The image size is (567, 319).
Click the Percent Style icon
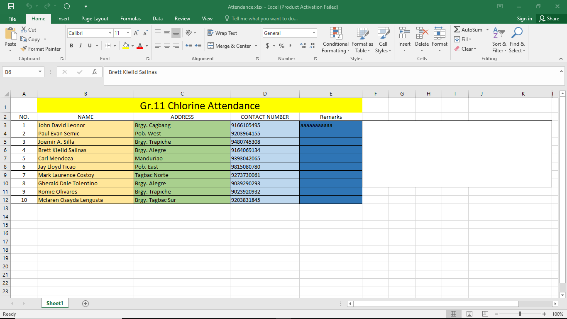tap(281, 46)
